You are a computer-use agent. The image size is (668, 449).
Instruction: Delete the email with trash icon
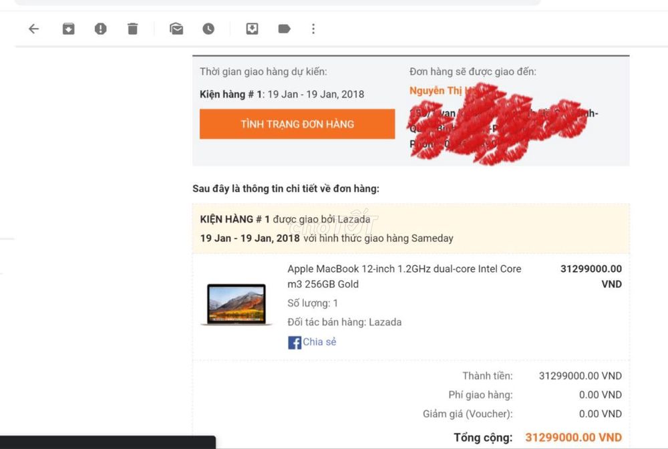(x=132, y=29)
